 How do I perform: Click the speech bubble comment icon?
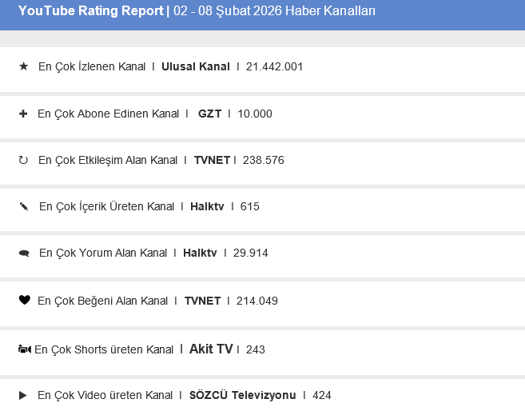tap(23, 253)
